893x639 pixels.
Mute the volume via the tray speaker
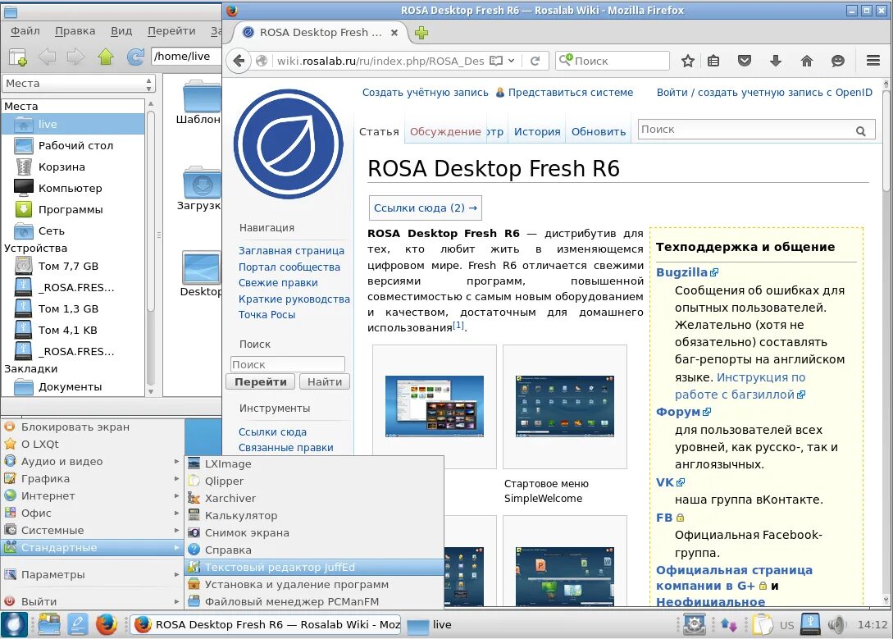click(x=836, y=625)
